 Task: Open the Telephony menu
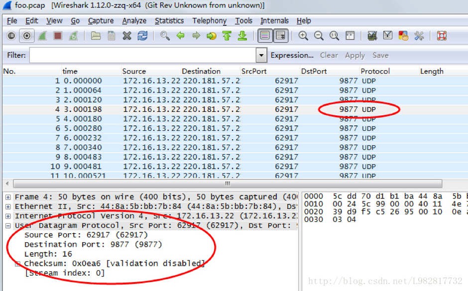209,20
